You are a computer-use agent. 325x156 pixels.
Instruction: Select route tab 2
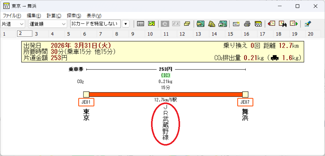(24, 34)
